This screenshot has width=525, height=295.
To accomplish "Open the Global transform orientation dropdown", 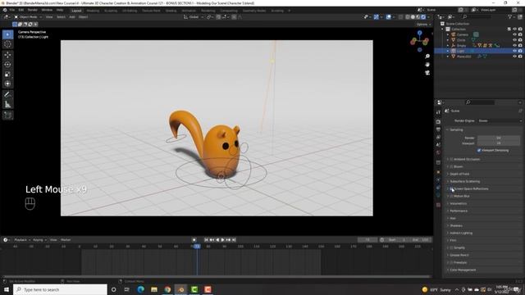I will coord(194,16).
